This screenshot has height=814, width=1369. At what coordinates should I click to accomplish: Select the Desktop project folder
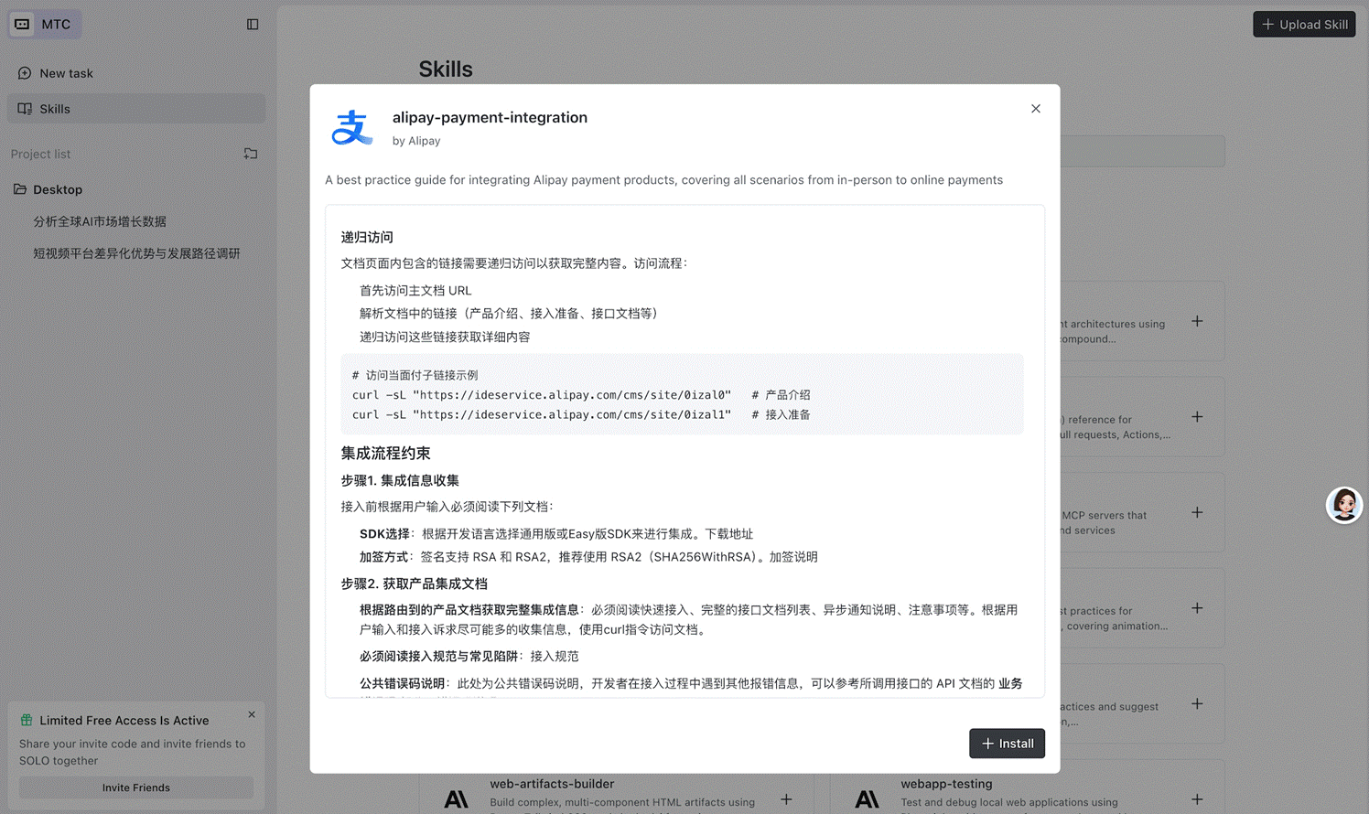[x=136, y=189]
